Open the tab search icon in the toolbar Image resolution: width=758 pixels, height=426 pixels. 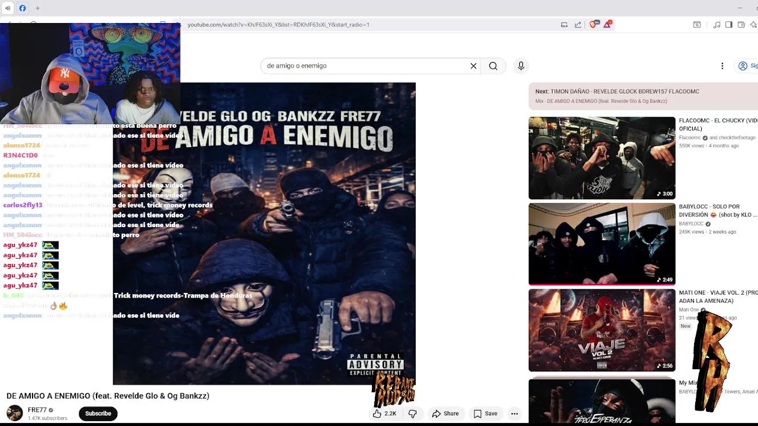coord(697,25)
